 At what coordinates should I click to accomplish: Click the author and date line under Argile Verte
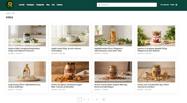click(x=58, y=53)
